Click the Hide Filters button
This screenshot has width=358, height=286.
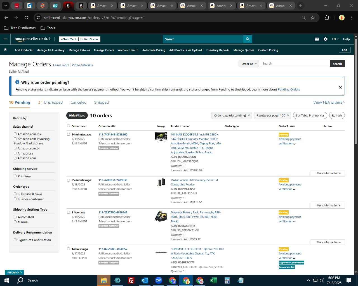(77, 115)
